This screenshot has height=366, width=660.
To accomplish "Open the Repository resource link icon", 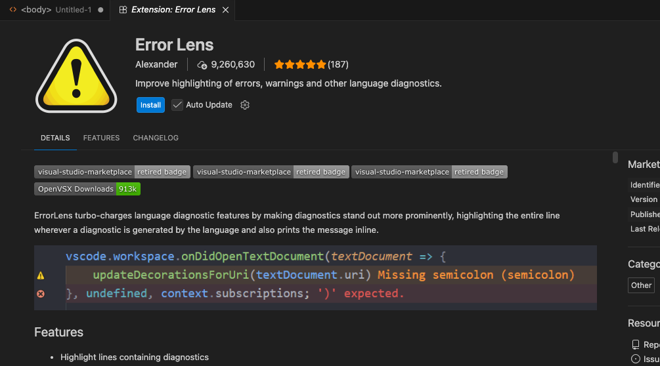I will pos(636,344).
